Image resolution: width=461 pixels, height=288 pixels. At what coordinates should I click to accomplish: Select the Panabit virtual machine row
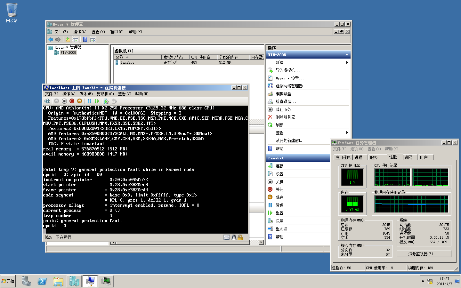pos(189,62)
